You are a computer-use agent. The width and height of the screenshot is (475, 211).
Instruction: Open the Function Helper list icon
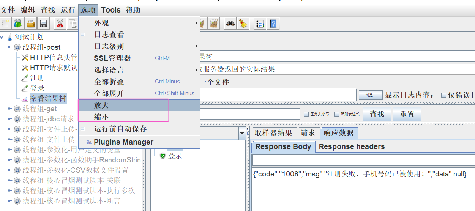click(260, 24)
